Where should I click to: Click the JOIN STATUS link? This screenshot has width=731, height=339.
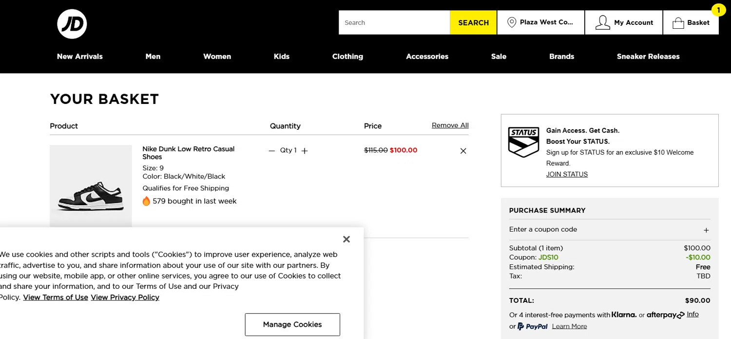coord(567,174)
